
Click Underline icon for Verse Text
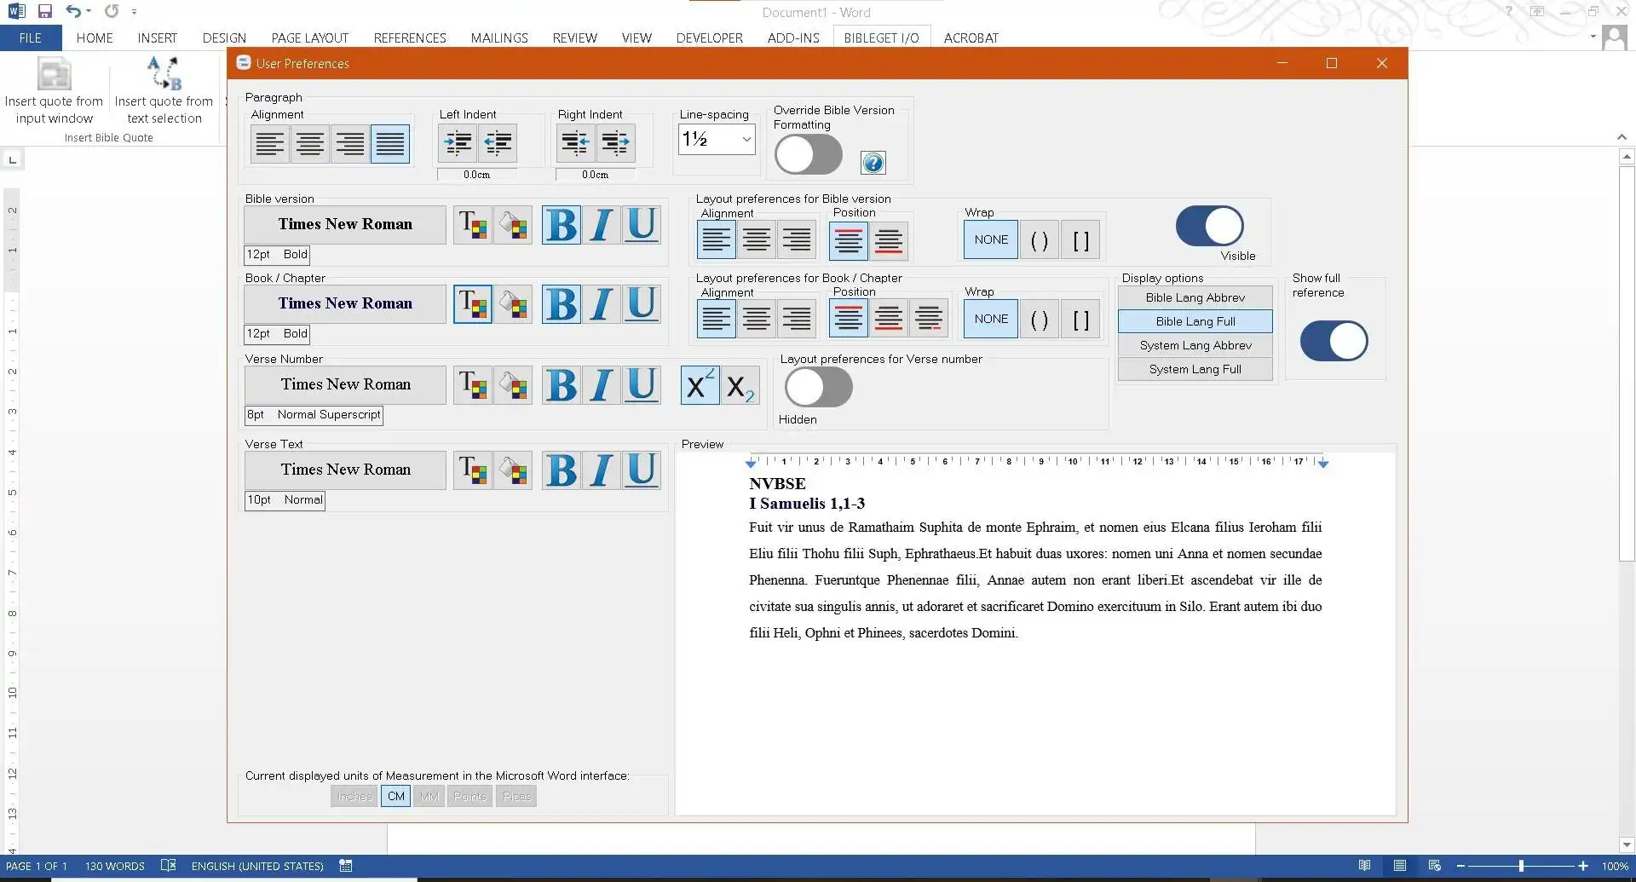pos(641,470)
